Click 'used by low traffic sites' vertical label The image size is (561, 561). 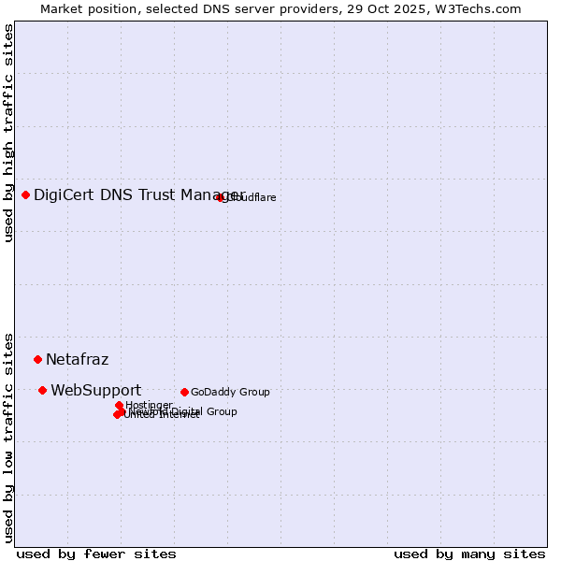pos(8,437)
